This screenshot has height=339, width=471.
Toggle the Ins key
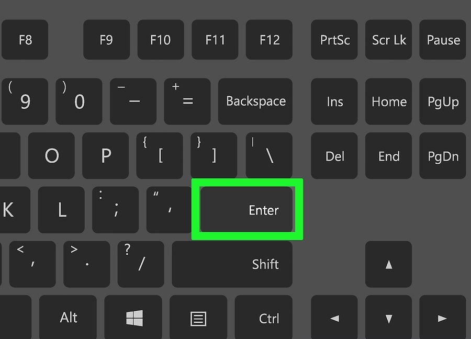click(x=334, y=101)
